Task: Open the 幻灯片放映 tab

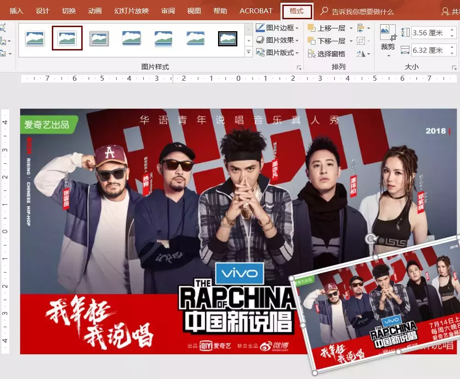Action: 132,11
